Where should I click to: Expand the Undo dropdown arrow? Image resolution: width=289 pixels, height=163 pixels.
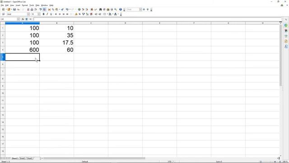pos(70,10)
